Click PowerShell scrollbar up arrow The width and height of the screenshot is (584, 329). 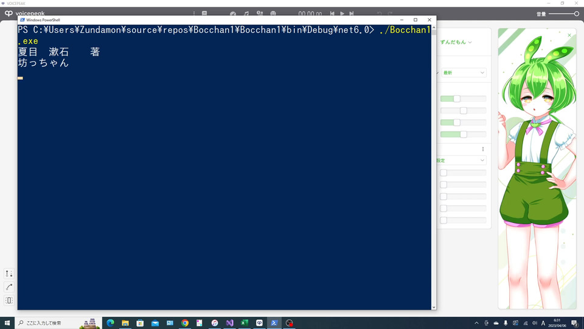(x=434, y=28)
